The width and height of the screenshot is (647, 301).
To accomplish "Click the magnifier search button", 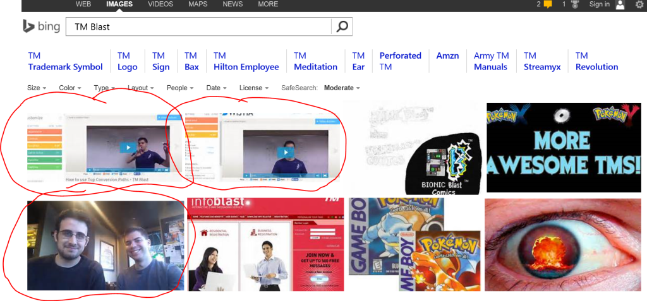I will pos(342,27).
